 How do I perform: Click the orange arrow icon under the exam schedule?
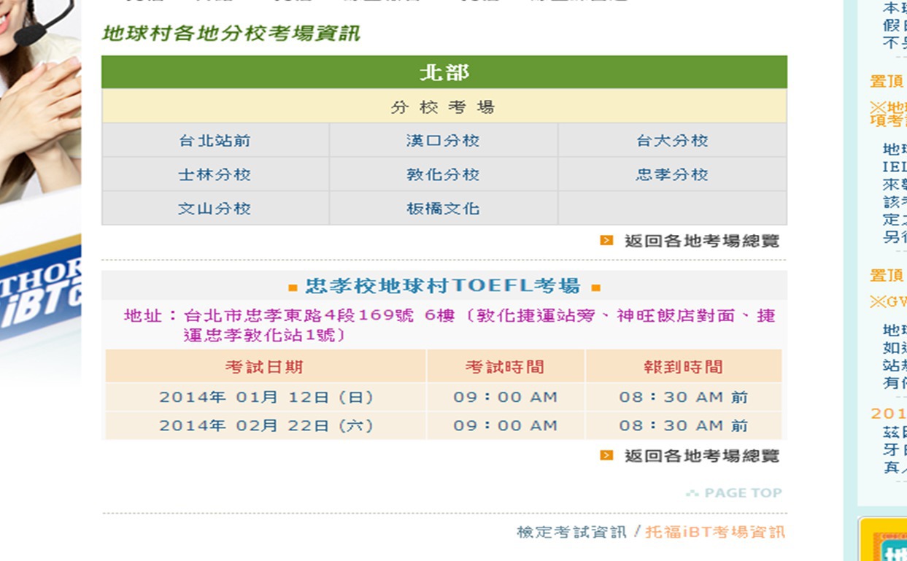pos(606,455)
